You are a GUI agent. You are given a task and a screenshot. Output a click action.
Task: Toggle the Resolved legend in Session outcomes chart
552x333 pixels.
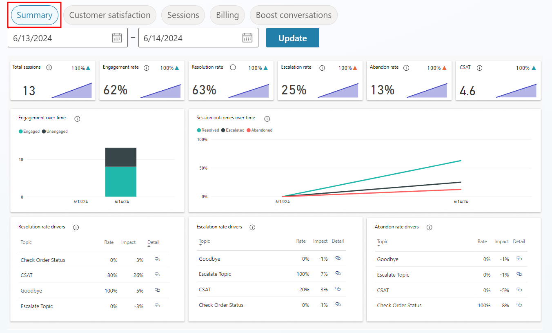pos(207,130)
